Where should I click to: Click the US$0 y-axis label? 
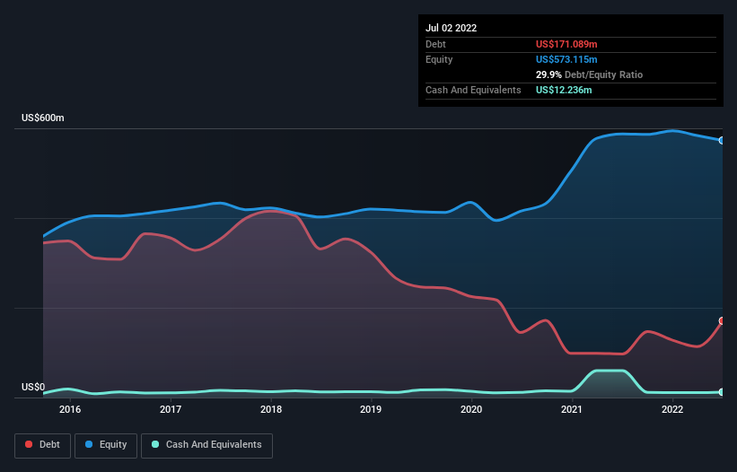tap(33, 387)
